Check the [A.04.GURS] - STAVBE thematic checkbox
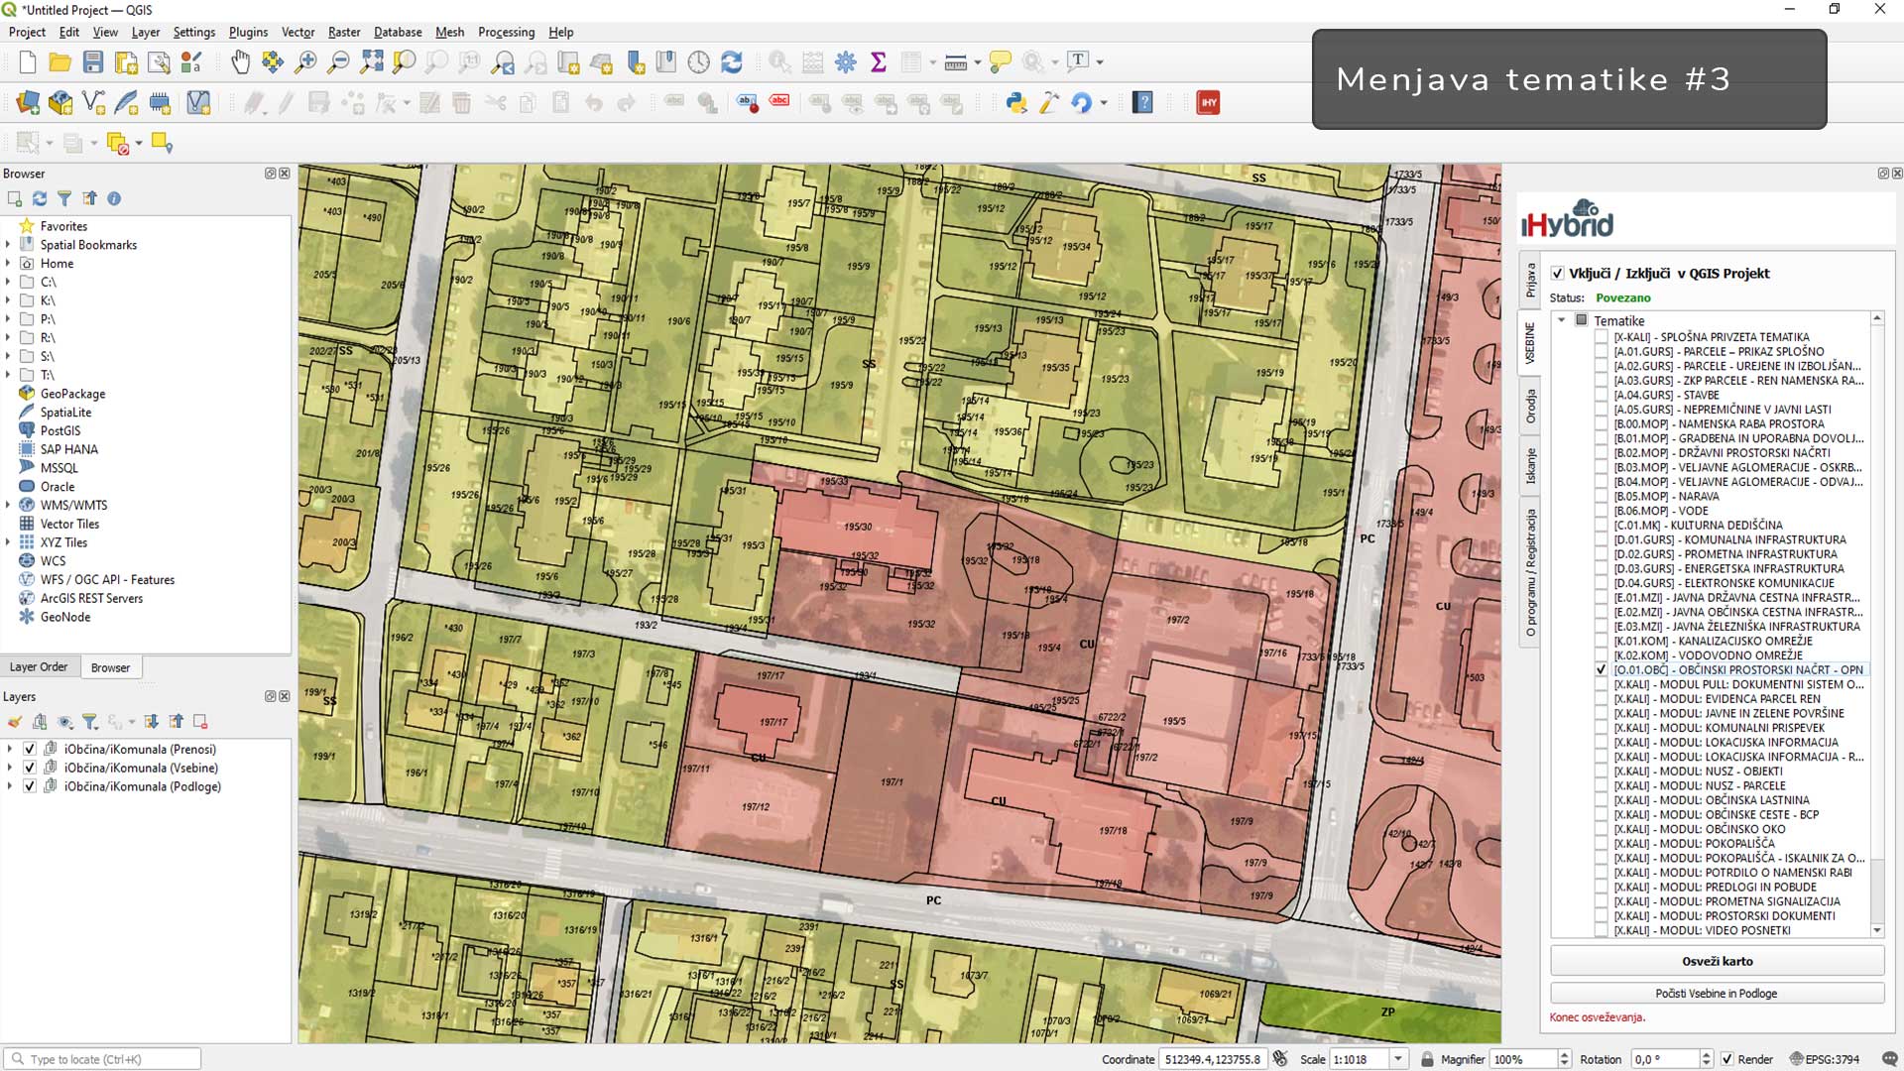1904x1071 pixels. pyautogui.click(x=1601, y=395)
